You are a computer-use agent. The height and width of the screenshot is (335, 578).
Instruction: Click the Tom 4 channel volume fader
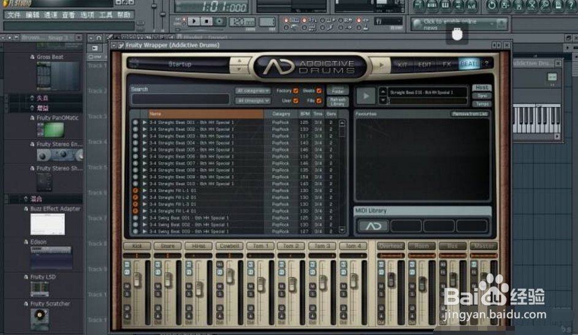pos(354,282)
